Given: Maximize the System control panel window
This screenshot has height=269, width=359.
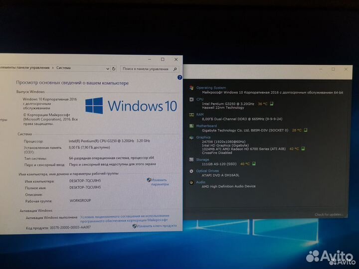Looking at the screenshot, I should tap(163, 59).
